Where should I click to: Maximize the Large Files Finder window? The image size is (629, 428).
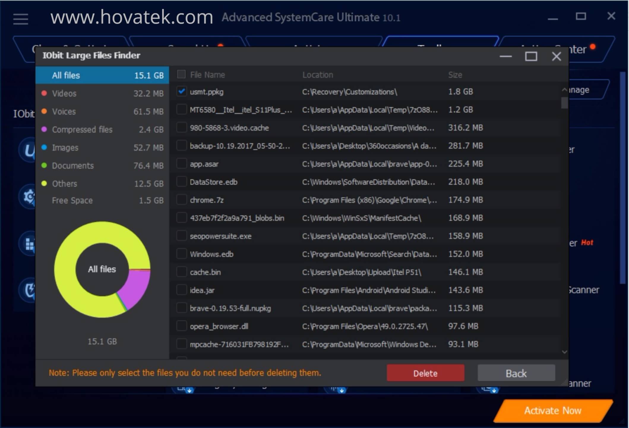click(x=531, y=56)
